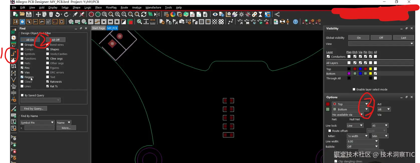Viewport: 420px width, 163px height.
Task: Click the blue Help question mark icon
Action: 296,22
